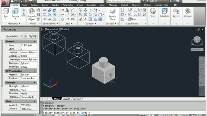Viewport: 207px width, 116px height.
Task: Open the No selection dropdown
Action: tap(14, 36)
